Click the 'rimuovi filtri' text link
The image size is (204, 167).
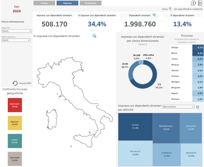(x=25, y=83)
